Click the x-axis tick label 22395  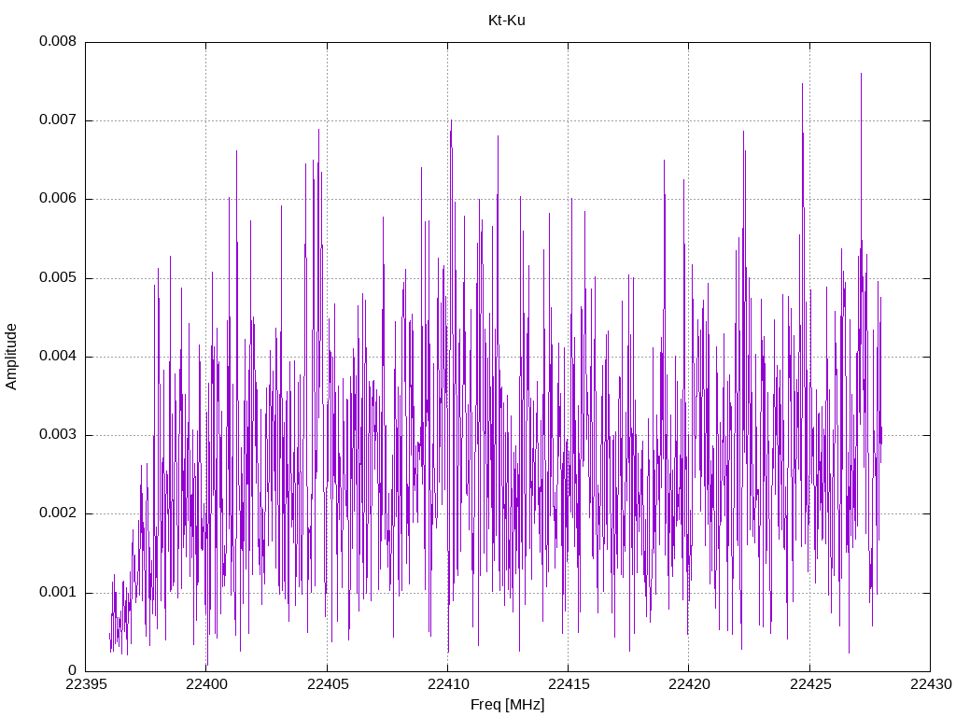[85, 684]
